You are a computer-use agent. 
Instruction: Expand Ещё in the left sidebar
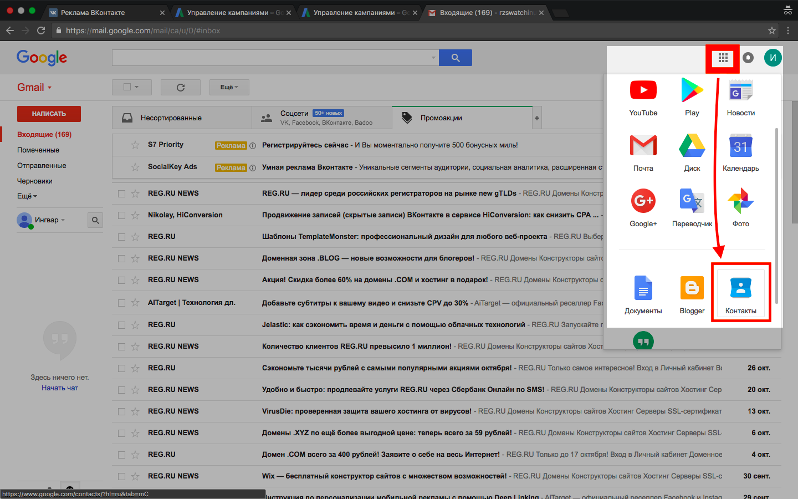click(x=27, y=196)
